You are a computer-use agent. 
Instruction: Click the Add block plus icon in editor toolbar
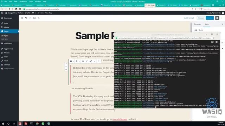(x=22, y=18)
